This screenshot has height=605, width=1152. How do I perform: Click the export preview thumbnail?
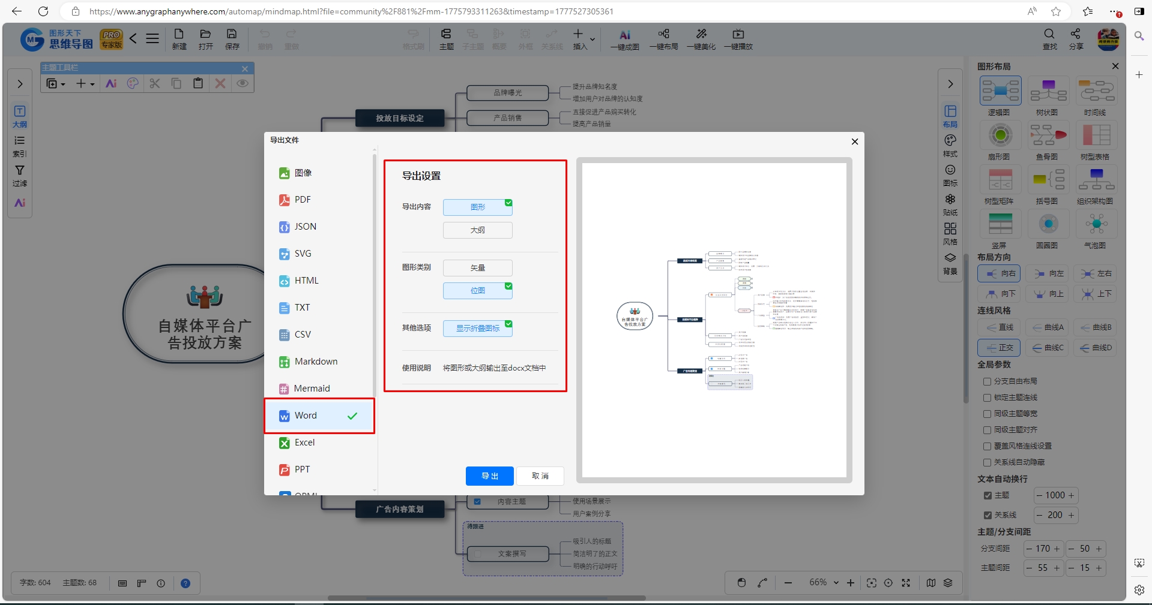point(714,320)
